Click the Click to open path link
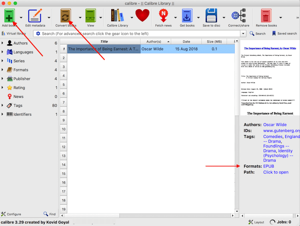Viewport: 300px width, 226px height. tap(276, 172)
